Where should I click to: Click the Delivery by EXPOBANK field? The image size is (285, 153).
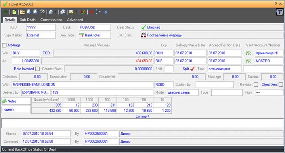click(36, 92)
